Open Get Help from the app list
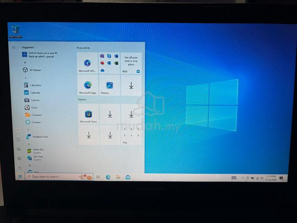Image resolution: width=297 pixels, height=223 pixels. coord(35,158)
